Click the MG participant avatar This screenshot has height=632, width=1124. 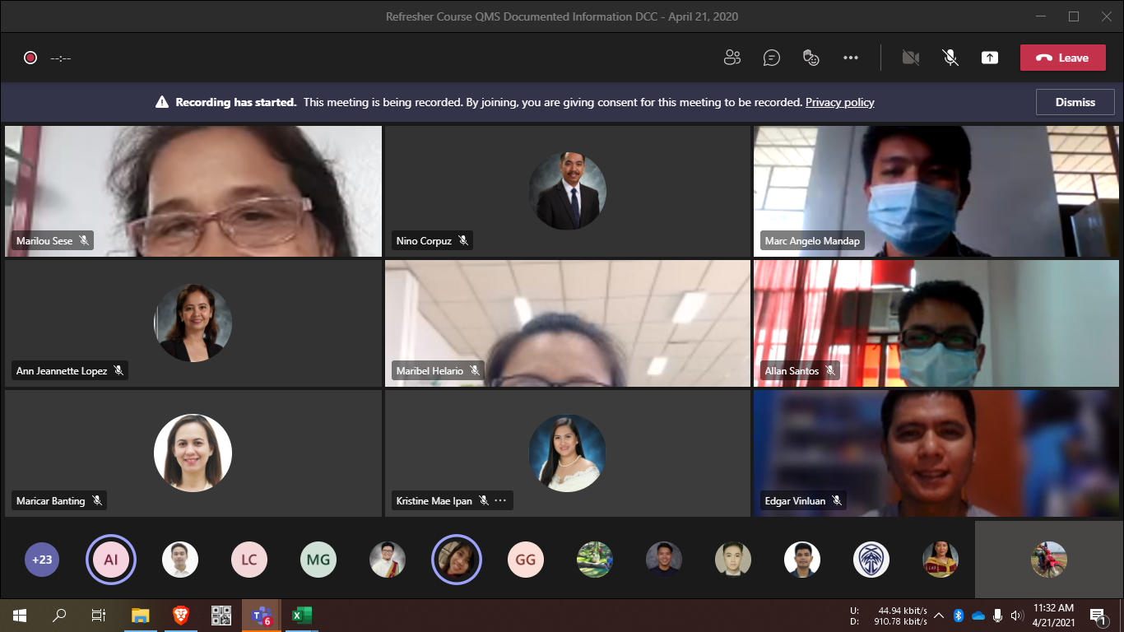(x=318, y=560)
